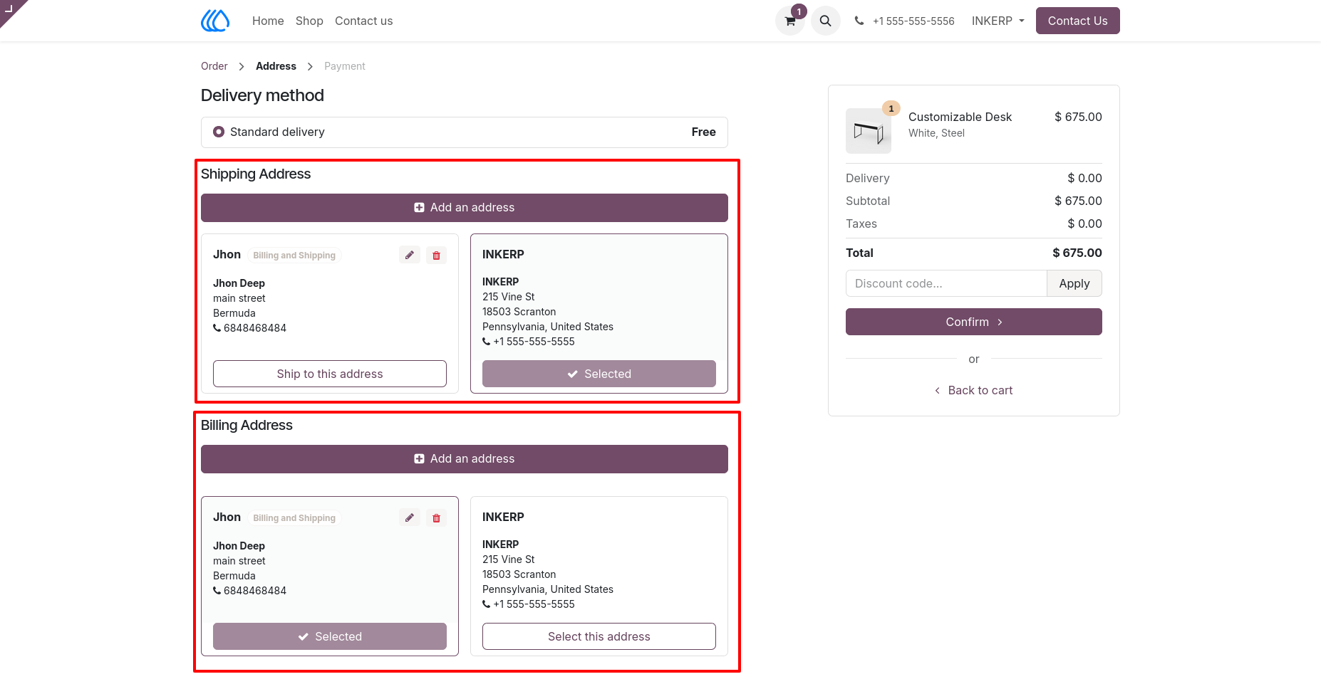The height and width of the screenshot is (689, 1321).
Task: Click the Payment breadcrumb step
Action: pyautogui.click(x=344, y=66)
